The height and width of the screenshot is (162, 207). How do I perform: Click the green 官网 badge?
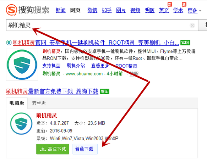tap(185, 43)
